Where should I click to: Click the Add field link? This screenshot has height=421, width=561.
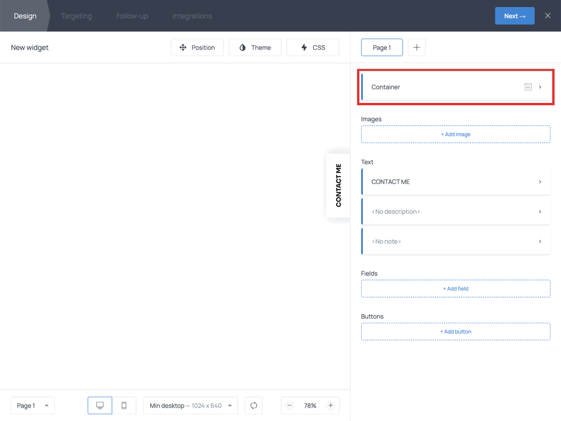click(x=455, y=288)
